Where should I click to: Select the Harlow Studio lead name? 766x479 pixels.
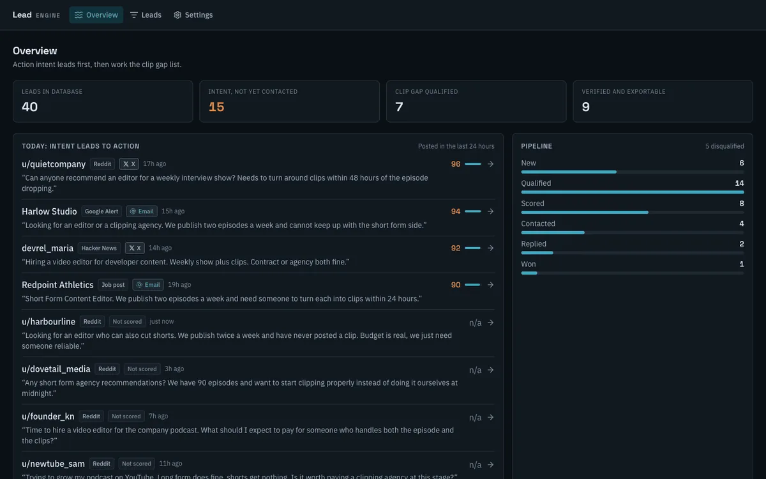[49, 211]
